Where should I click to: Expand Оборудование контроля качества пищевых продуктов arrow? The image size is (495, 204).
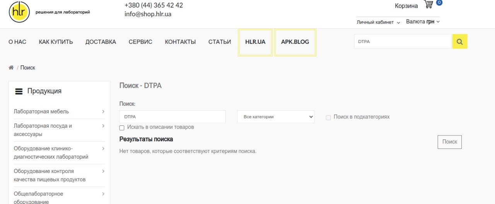103,171
